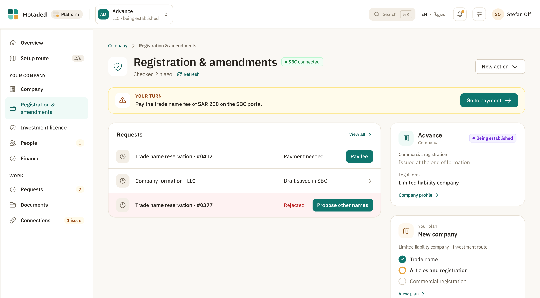Click the search magnifier icon
The height and width of the screenshot is (298, 540).
tap(377, 14)
